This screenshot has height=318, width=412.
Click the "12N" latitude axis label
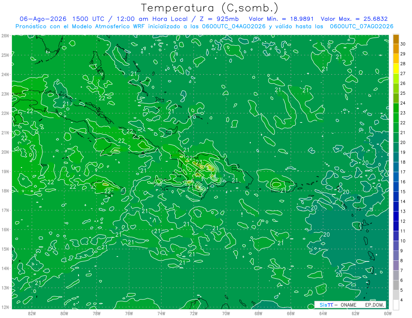pos(5,307)
